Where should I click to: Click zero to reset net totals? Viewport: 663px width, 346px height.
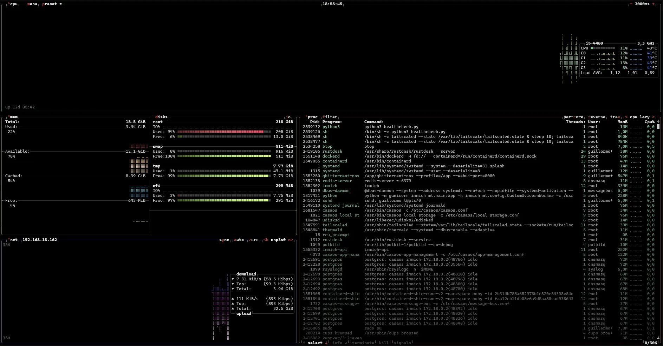pos(254,240)
